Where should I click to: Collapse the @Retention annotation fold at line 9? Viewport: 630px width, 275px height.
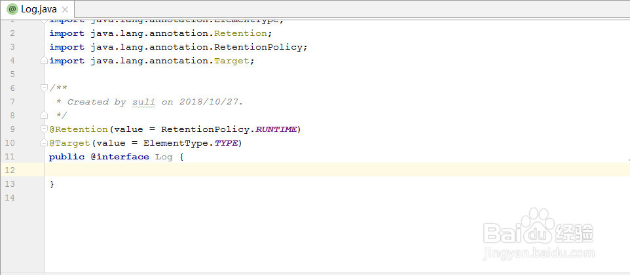pyautogui.click(x=44, y=129)
